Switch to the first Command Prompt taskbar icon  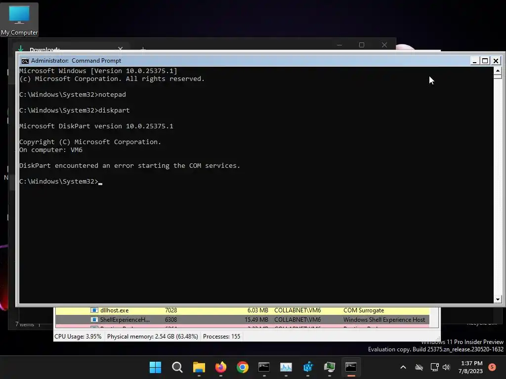264,367
